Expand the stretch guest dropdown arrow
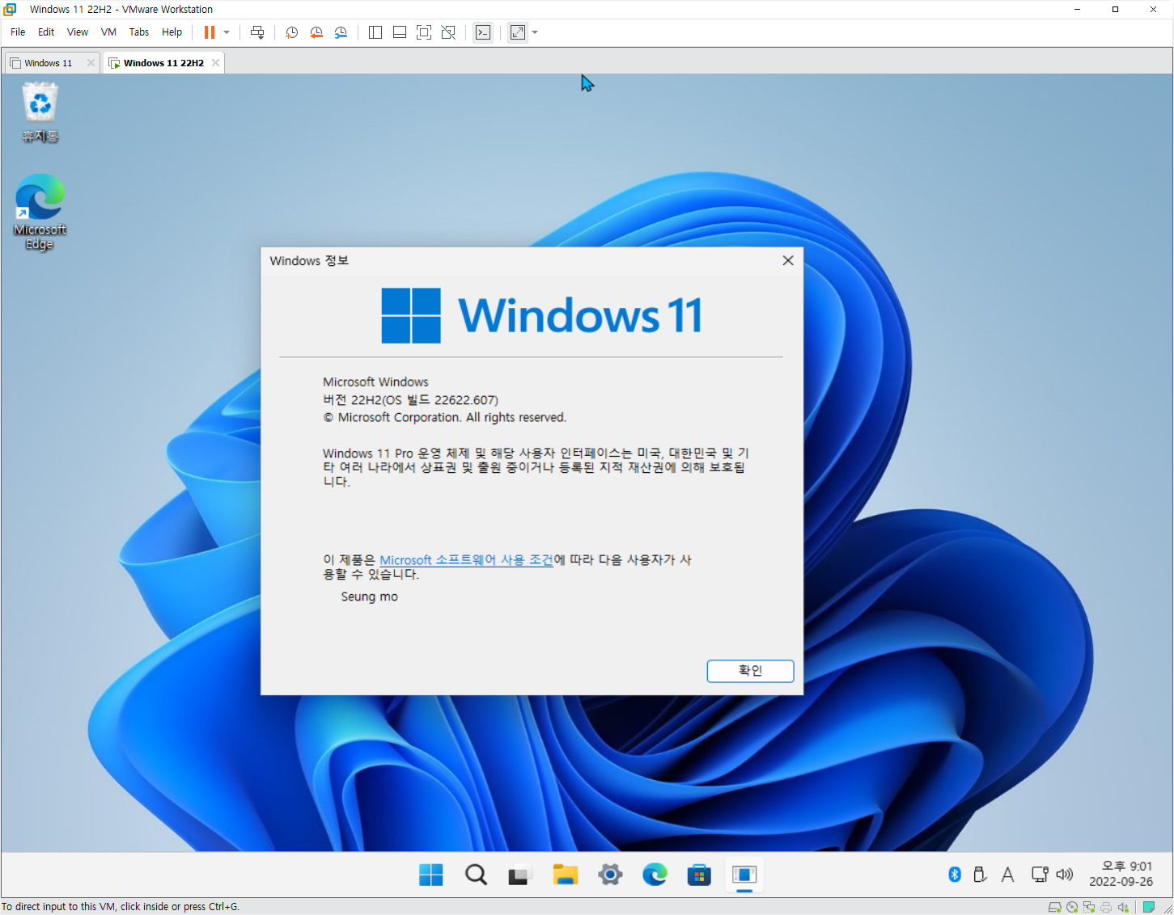The image size is (1174, 915). pyautogui.click(x=535, y=32)
